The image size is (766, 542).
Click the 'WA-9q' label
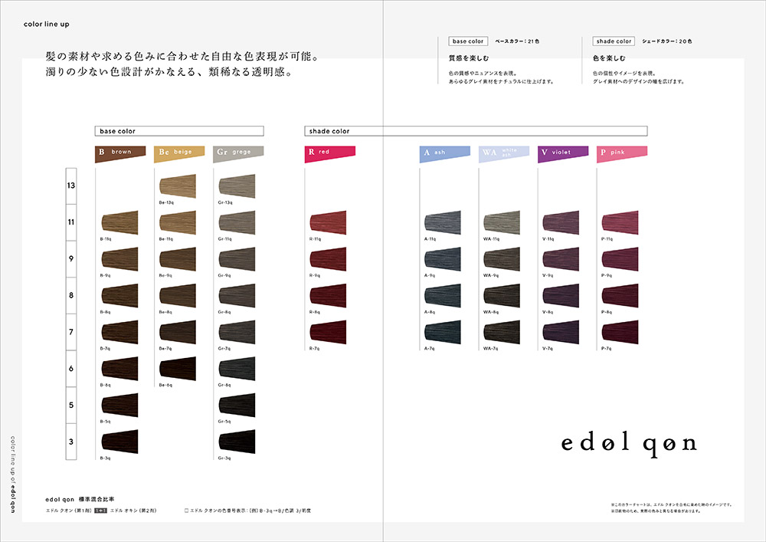(490, 276)
